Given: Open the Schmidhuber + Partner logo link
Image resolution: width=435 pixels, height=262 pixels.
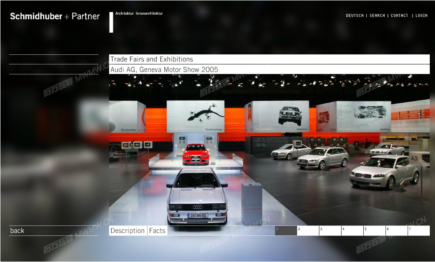Looking at the screenshot, I should [x=55, y=16].
